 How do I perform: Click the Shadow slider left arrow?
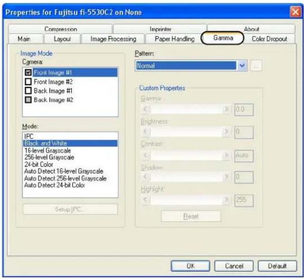click(145, 177)
